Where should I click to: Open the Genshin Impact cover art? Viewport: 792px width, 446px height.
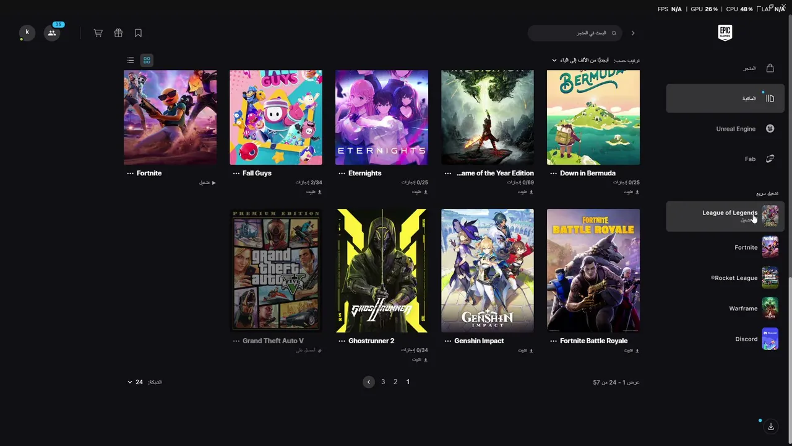click(x=488, y=271)
